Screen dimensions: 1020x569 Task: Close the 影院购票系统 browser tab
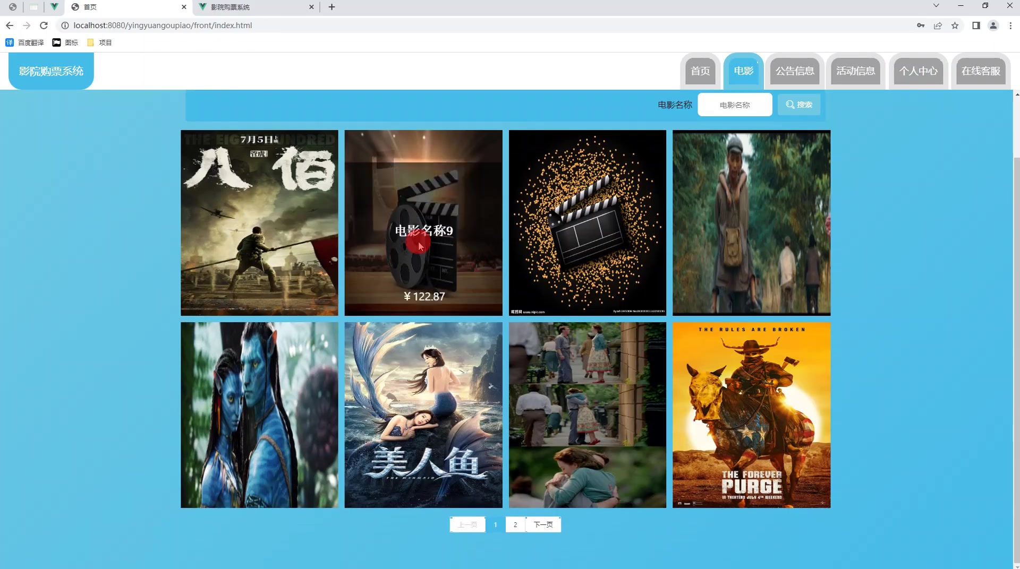[x=311, y=7]
